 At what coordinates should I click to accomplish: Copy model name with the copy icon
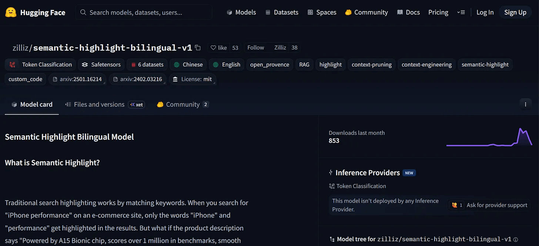(x=198, y=48)
